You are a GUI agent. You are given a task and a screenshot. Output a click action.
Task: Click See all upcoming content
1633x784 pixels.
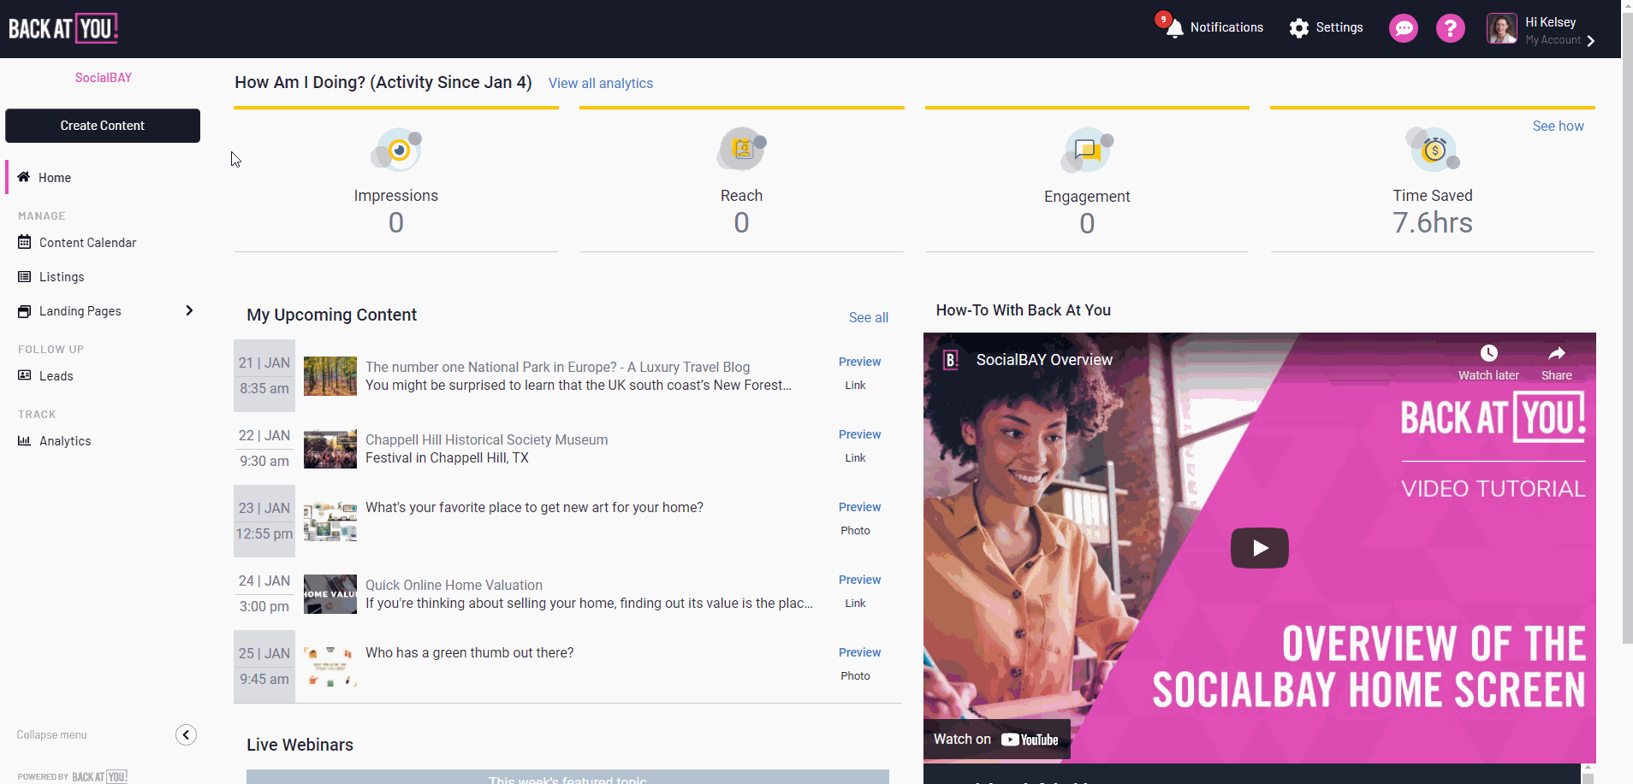[868, 317]
